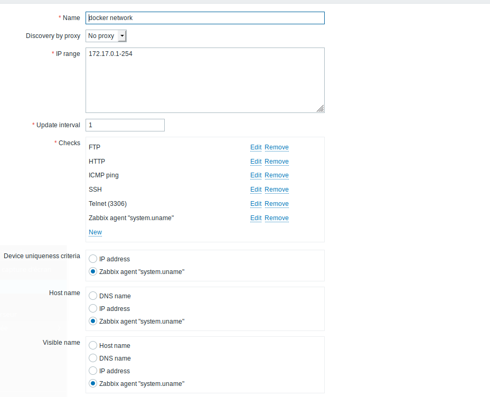Edit the FTP check

pyautogui.click(x=256, y=147)
